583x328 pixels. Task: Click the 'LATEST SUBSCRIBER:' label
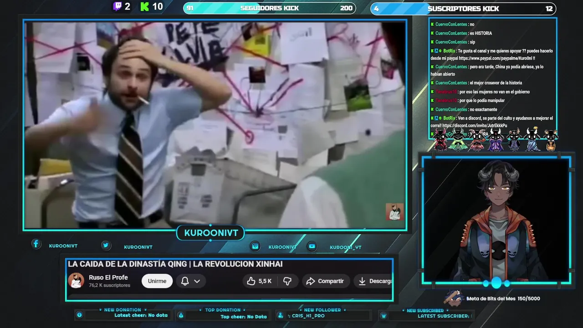444,316
